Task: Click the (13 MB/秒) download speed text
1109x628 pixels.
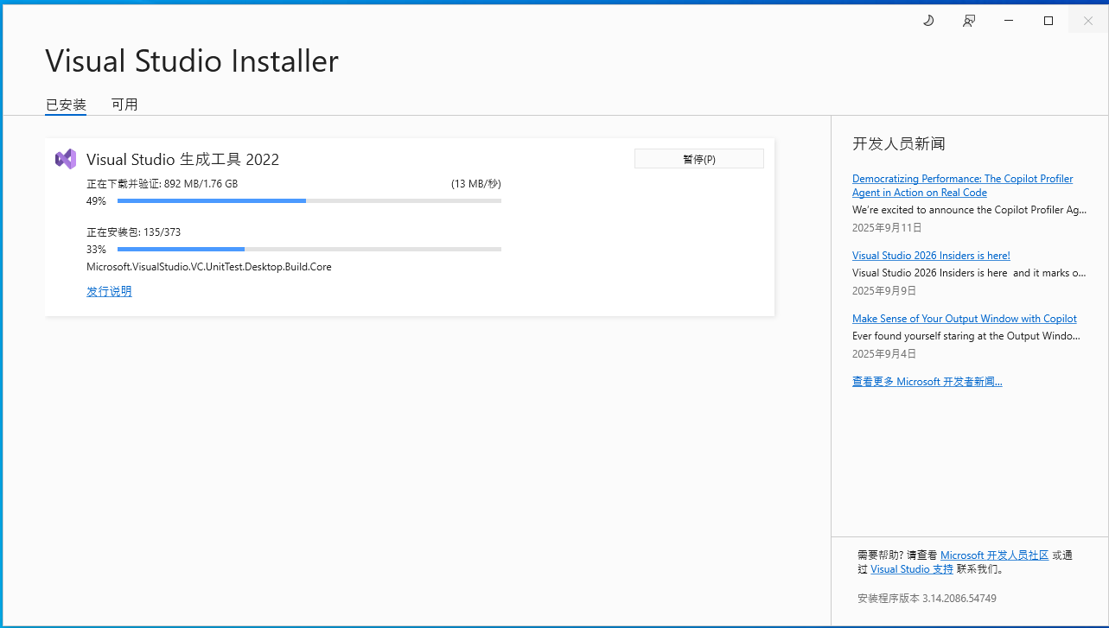Action: click(x=475, y=184)
